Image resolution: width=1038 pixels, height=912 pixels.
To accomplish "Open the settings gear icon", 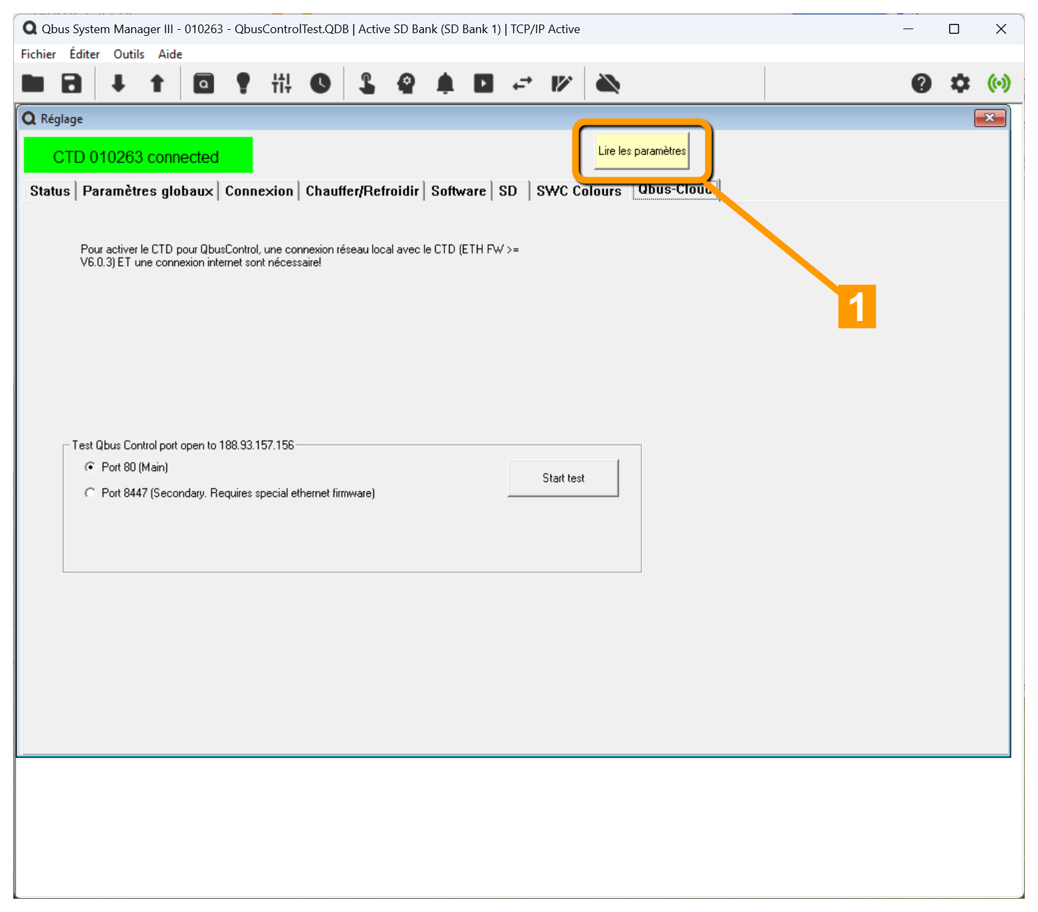I will coord(960,84).
